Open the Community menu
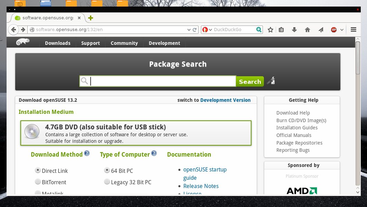Viewport: 367px width, 207px height. (x=124, y=43)
